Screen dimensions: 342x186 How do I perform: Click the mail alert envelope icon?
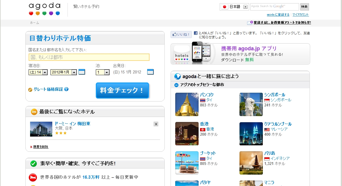tap(250, 23)
